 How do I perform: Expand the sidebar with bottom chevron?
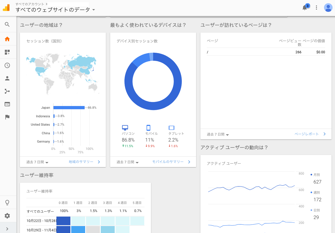coord(7,229)
